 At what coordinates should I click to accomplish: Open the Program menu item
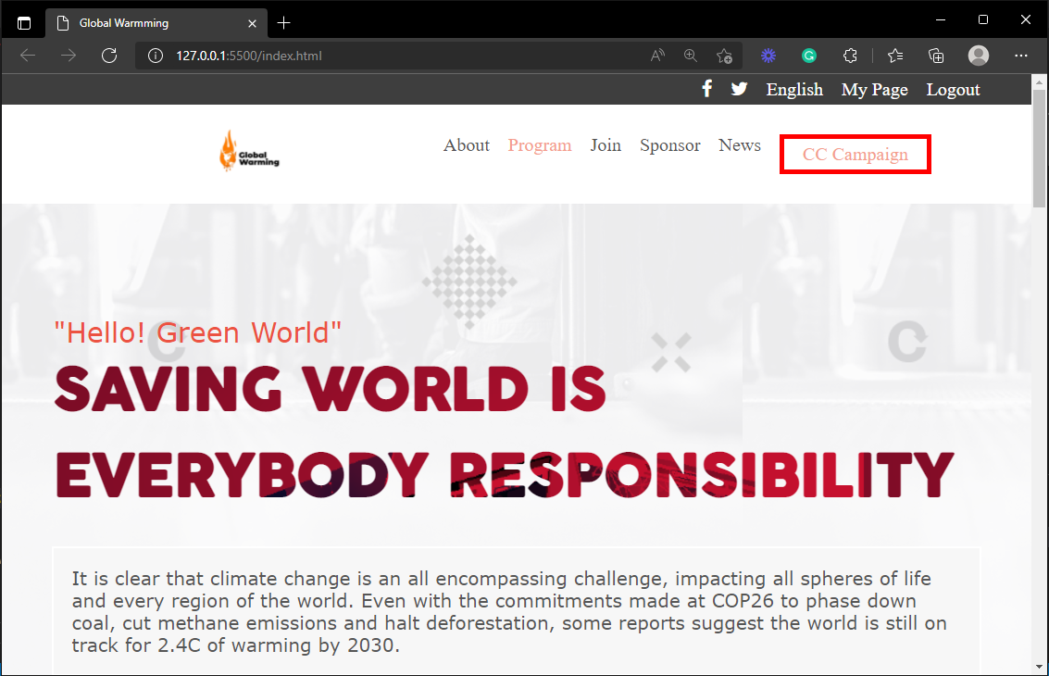coord(539,145)
